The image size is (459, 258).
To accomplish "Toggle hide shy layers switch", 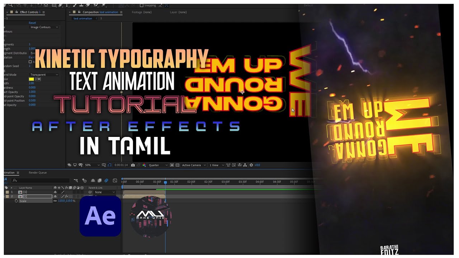I will (x=93, y=180).
